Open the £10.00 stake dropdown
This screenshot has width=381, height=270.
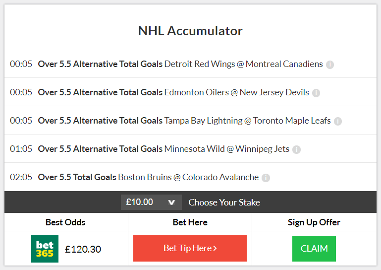(151, 202)
